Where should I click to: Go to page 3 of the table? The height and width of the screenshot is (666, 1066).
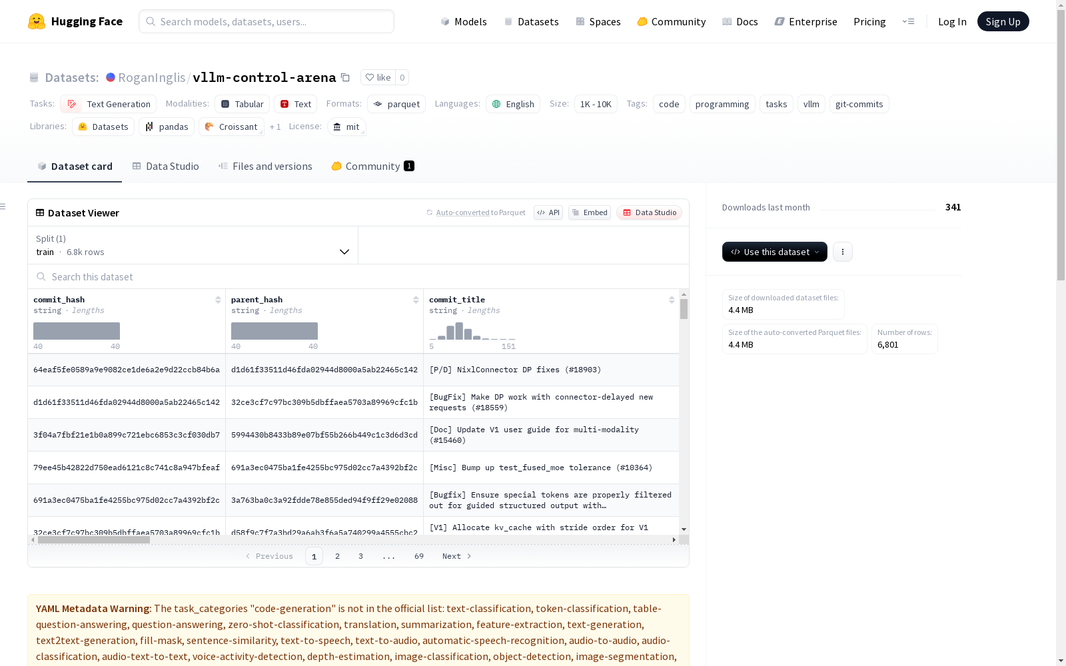tap(360, 556)
